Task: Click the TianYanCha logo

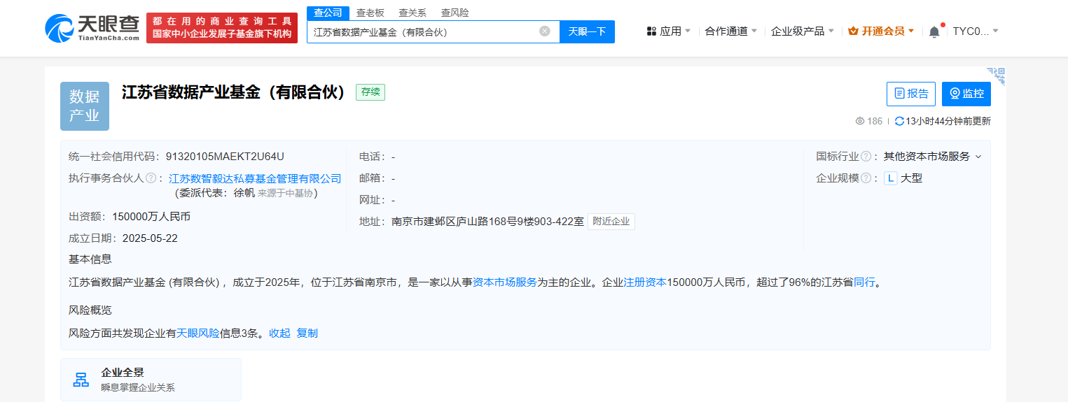Action: coord(92,28)
